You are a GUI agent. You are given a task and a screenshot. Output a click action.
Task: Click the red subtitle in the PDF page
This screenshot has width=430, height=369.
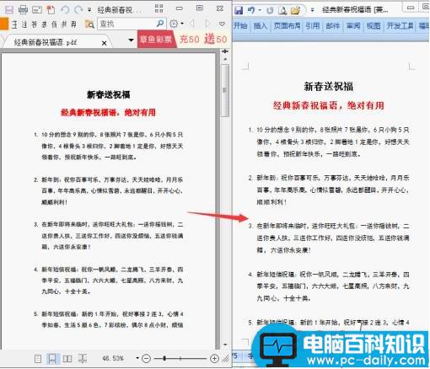tap(108, 113)
